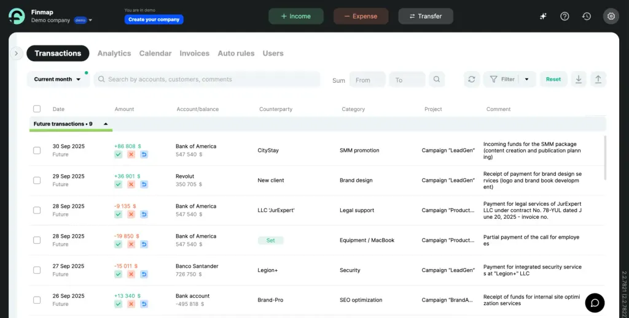Check the 30 Sep 2025 CityStay row checkbox

coord(37,150)
